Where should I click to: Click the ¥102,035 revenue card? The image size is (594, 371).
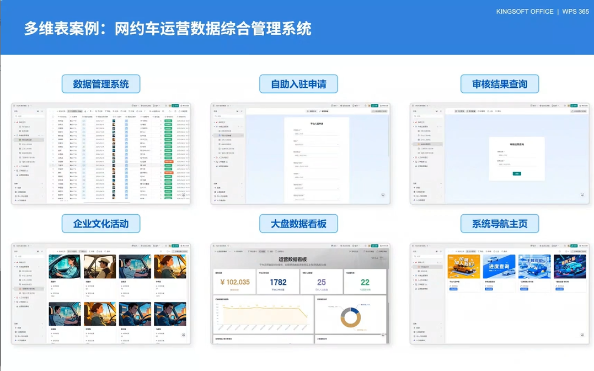pyautogui.click(x=234, y=282)
